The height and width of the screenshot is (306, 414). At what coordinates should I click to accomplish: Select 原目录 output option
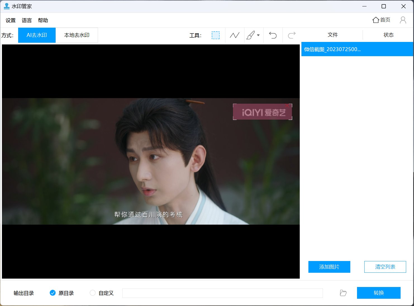(62, 293)
